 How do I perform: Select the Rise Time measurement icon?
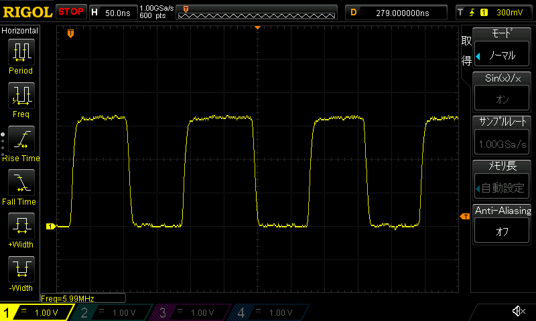(21, 139)
